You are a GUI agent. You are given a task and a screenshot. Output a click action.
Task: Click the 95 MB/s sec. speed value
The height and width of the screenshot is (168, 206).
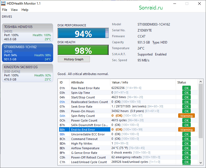coord(143,60)
